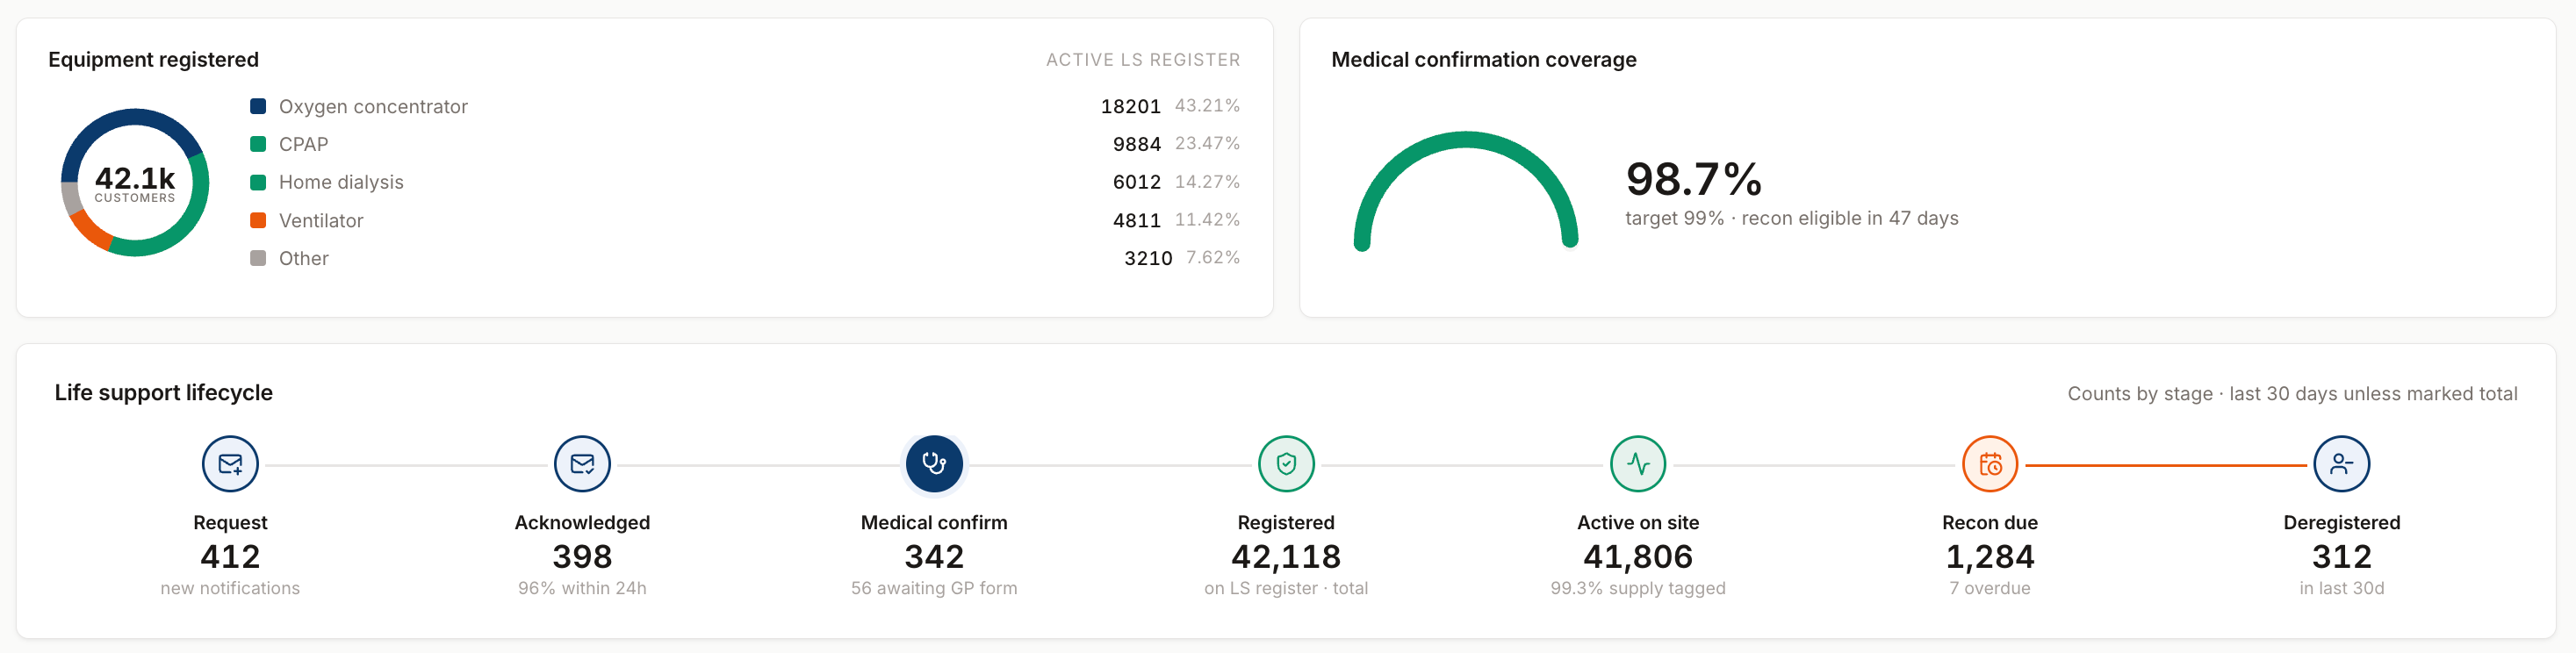Click the CPAP green legend swatch
This screenshot has width=2576, height=653.
tap(258, 144)
